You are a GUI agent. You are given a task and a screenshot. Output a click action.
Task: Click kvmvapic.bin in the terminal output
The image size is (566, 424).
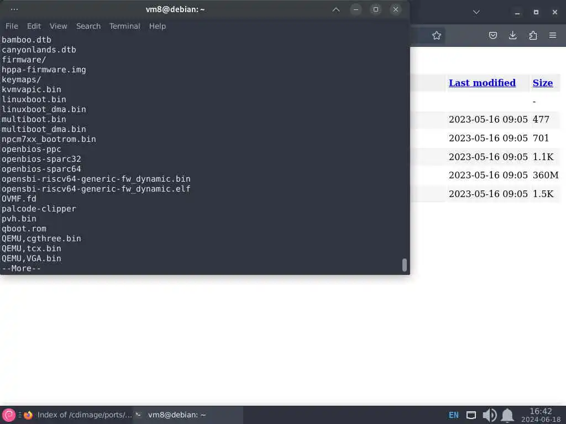(x=32, y=89)
